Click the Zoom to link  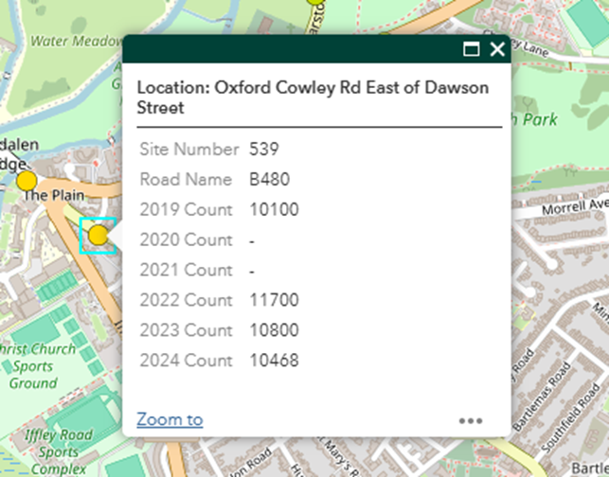pos(170,419)
